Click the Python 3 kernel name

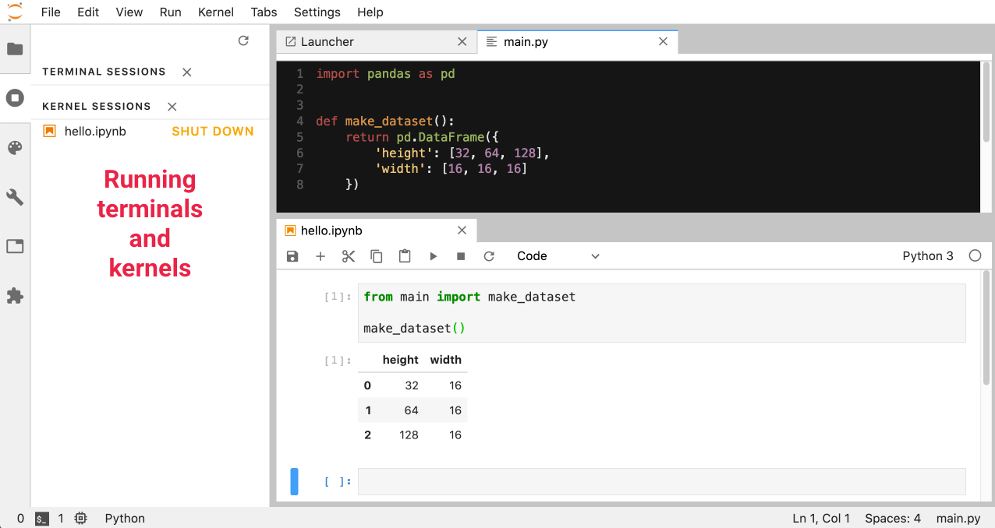(927, 256)
